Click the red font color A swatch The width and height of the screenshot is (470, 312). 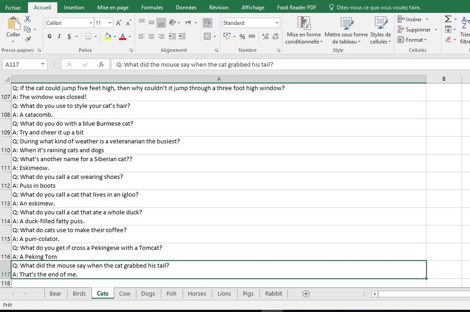[x=123, y=36]
